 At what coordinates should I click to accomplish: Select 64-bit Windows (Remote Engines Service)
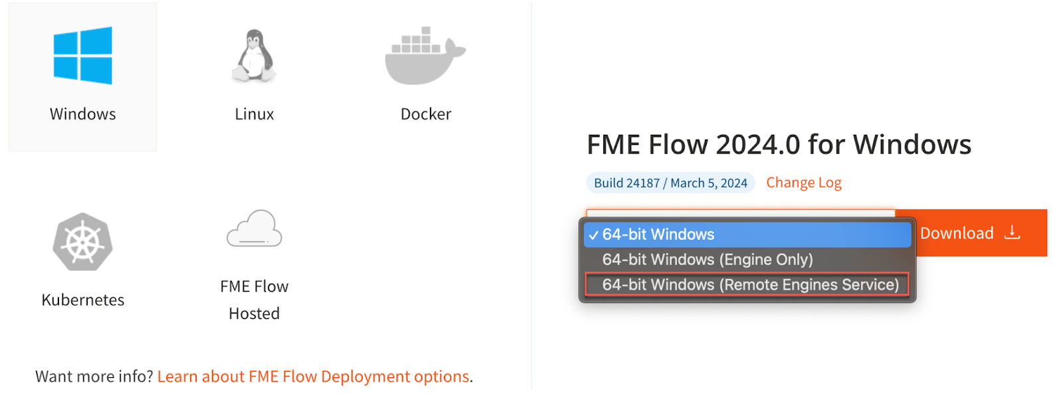point(747,284)
